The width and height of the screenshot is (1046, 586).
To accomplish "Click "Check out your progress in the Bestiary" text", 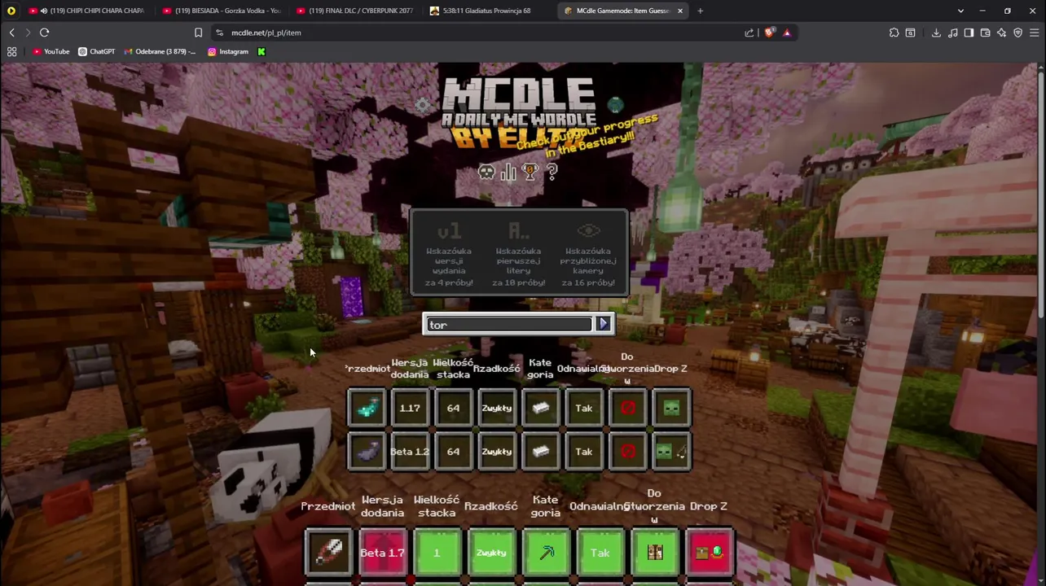I will (x=588, y=136).
